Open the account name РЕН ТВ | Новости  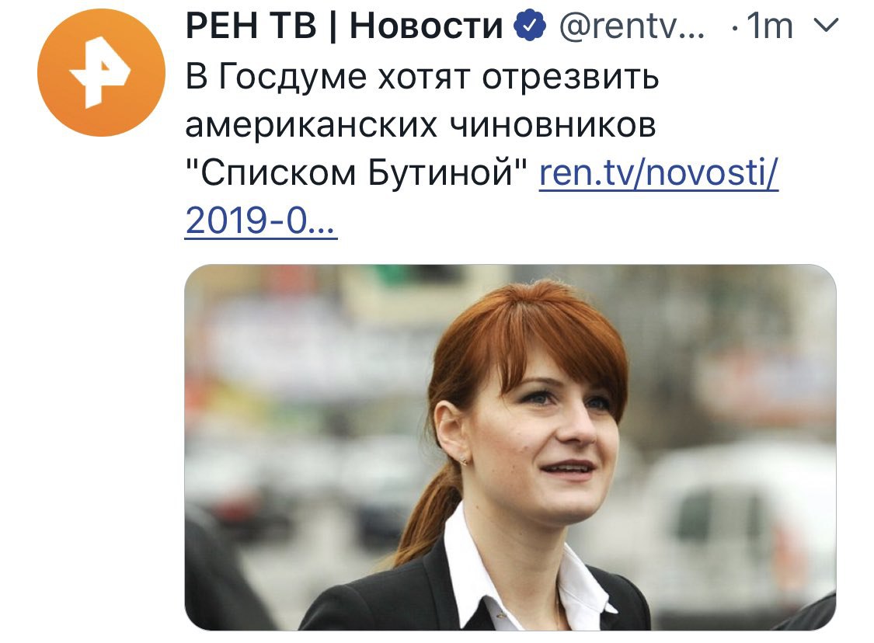344,26
